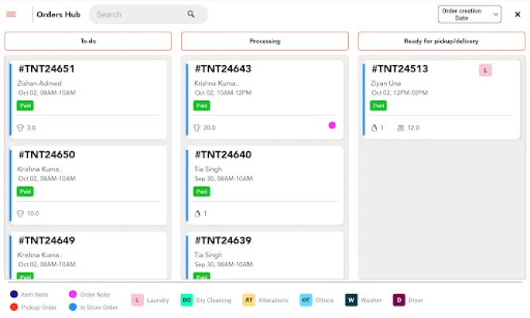Select the To-do column header
The width and height of the screenshot is (530, 318).
click(88, 41)
